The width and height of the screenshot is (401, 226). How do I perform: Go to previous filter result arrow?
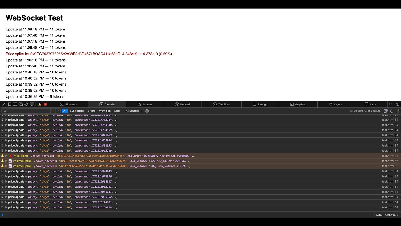coord(53,111)
